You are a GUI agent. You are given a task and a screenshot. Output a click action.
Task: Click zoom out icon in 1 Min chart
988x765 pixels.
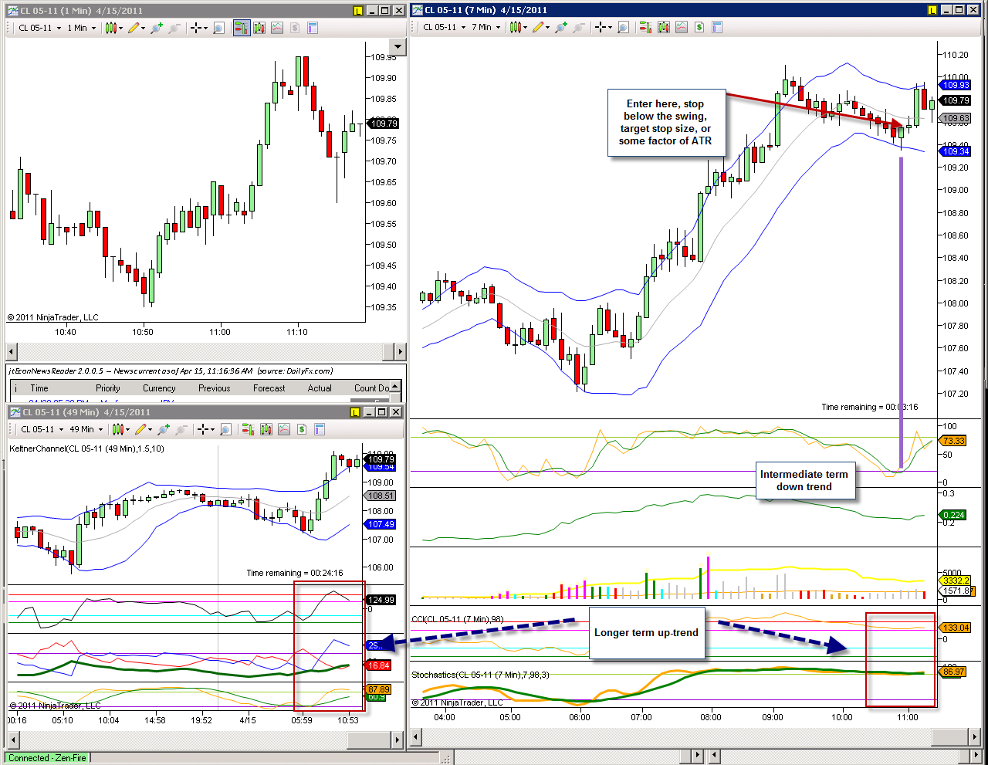pos(174,28)
